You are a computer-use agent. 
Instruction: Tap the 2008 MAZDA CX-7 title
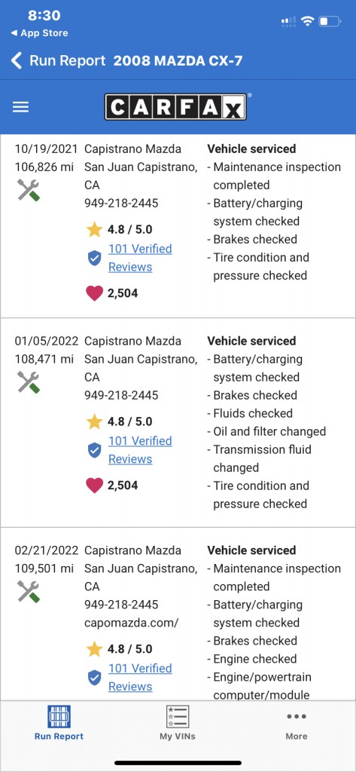click(178, 61)
